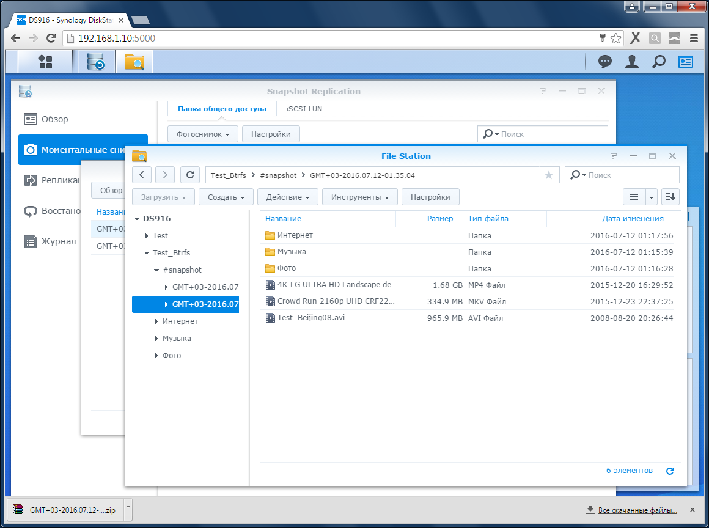Screen dimensions: 709x528
Task: Open the Создать dropdown menu
Action: tap(226, 197)
